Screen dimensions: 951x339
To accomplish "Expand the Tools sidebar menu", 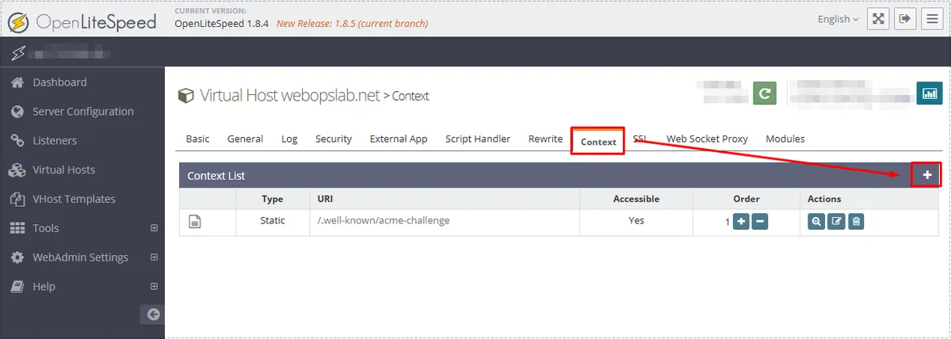I will tap(154, 228).
